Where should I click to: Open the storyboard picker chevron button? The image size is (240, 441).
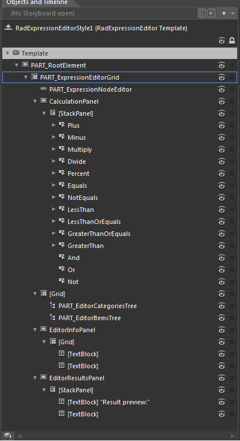click(x=202, y=13)
